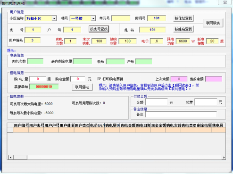
Task: Click the green 户号 field in 电表信息
Action: click(x=143, y=61)
